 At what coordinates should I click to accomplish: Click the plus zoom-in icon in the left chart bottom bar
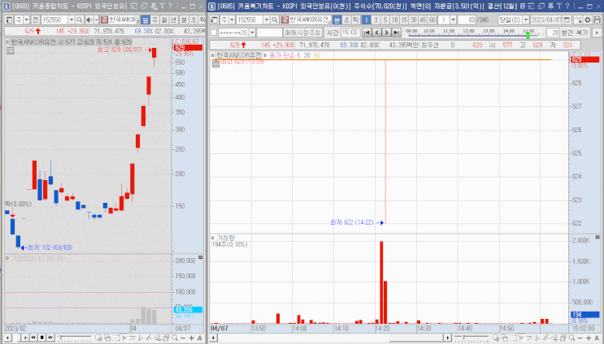click(191, 338)
